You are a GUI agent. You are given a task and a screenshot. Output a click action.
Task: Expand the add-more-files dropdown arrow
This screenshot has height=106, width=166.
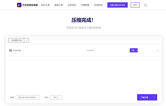coord(27,40)
